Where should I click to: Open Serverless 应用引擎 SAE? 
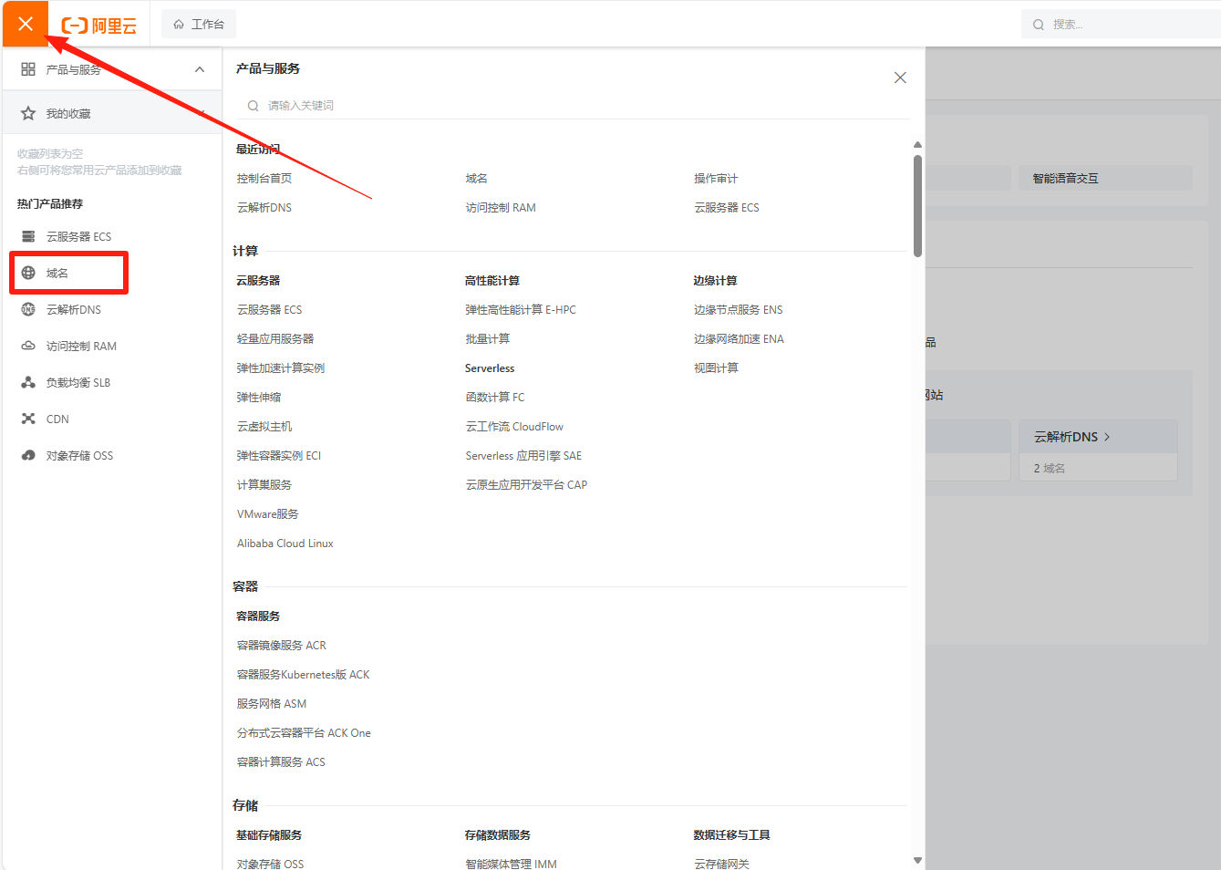click(523, 456)
